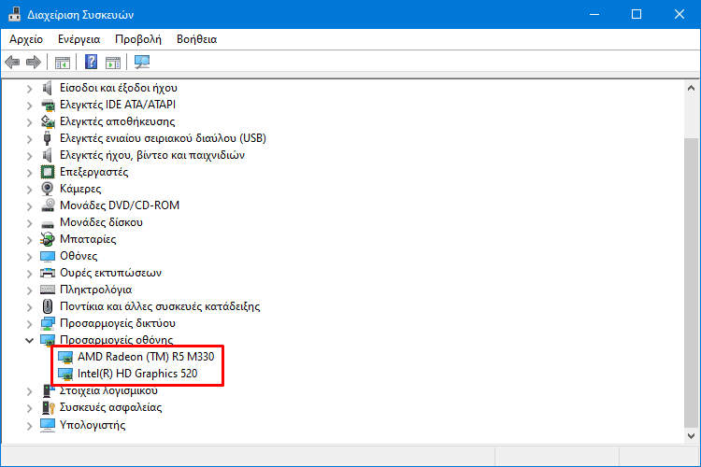This screenshot has width=701, height=467.
Task: Select Intel(R) HD Graphics 520 device
Action: 137,374
